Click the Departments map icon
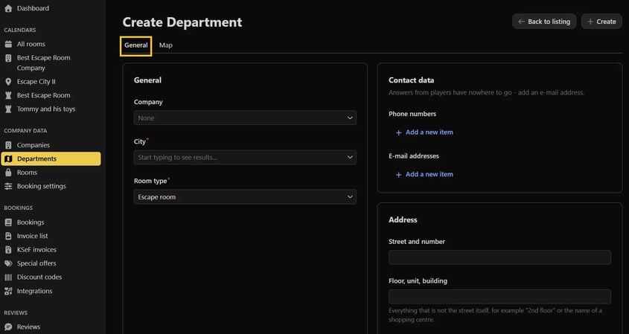This screenshot has height=334, width=629. coord(8,158)
